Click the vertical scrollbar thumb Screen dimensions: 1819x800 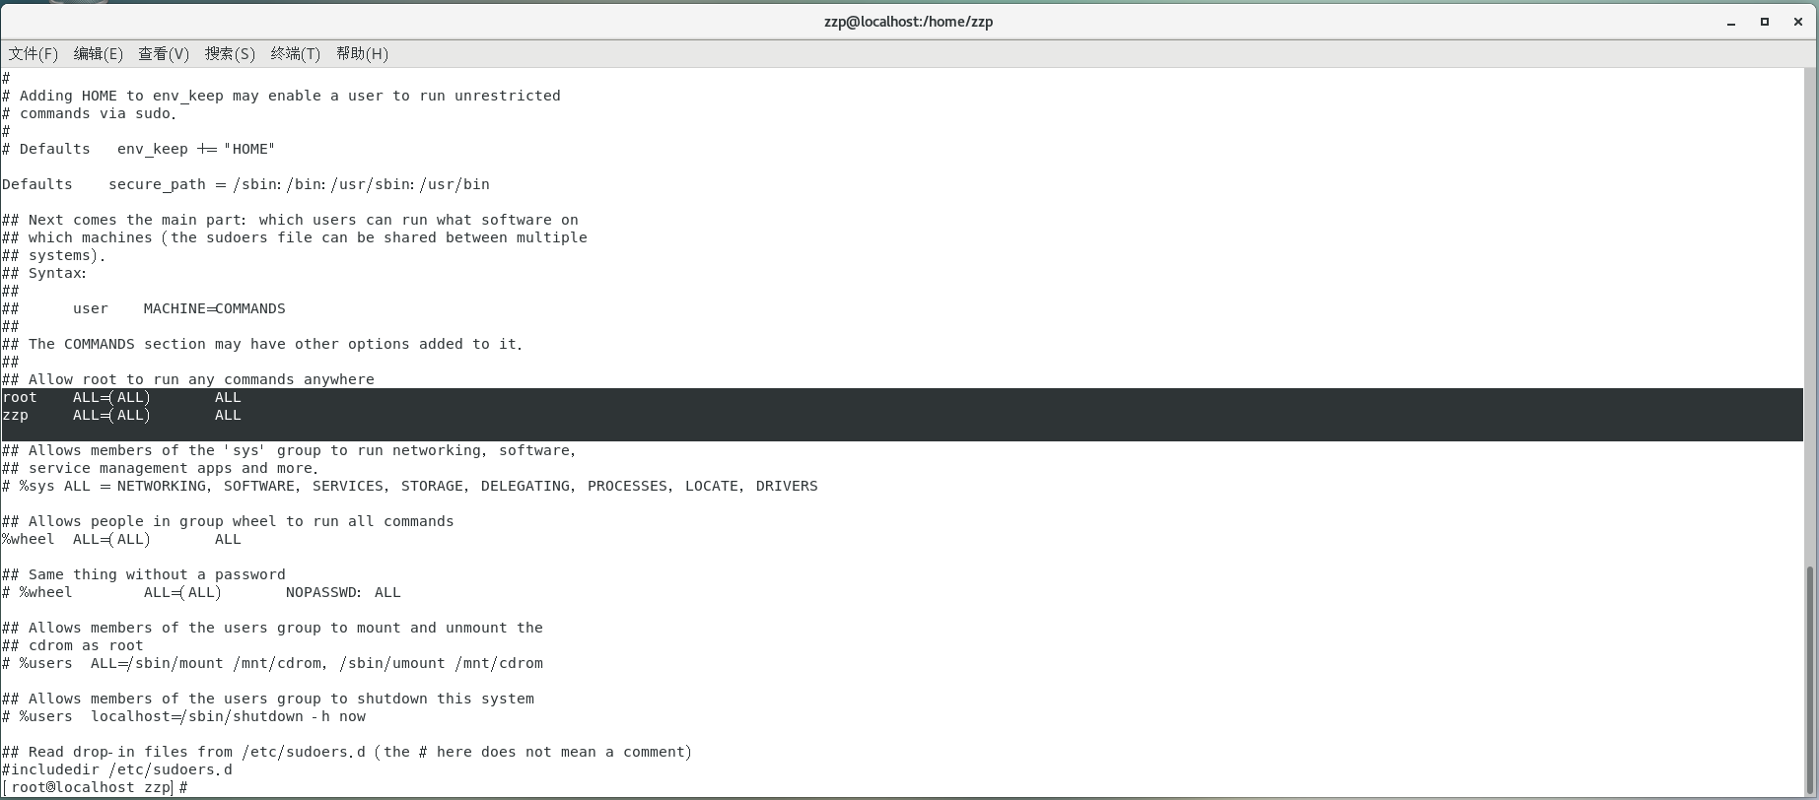point(1809,680)
